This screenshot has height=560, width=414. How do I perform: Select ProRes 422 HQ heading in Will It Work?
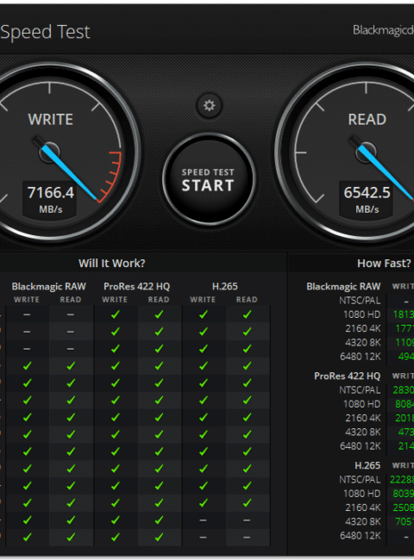(x=136, y=286)
